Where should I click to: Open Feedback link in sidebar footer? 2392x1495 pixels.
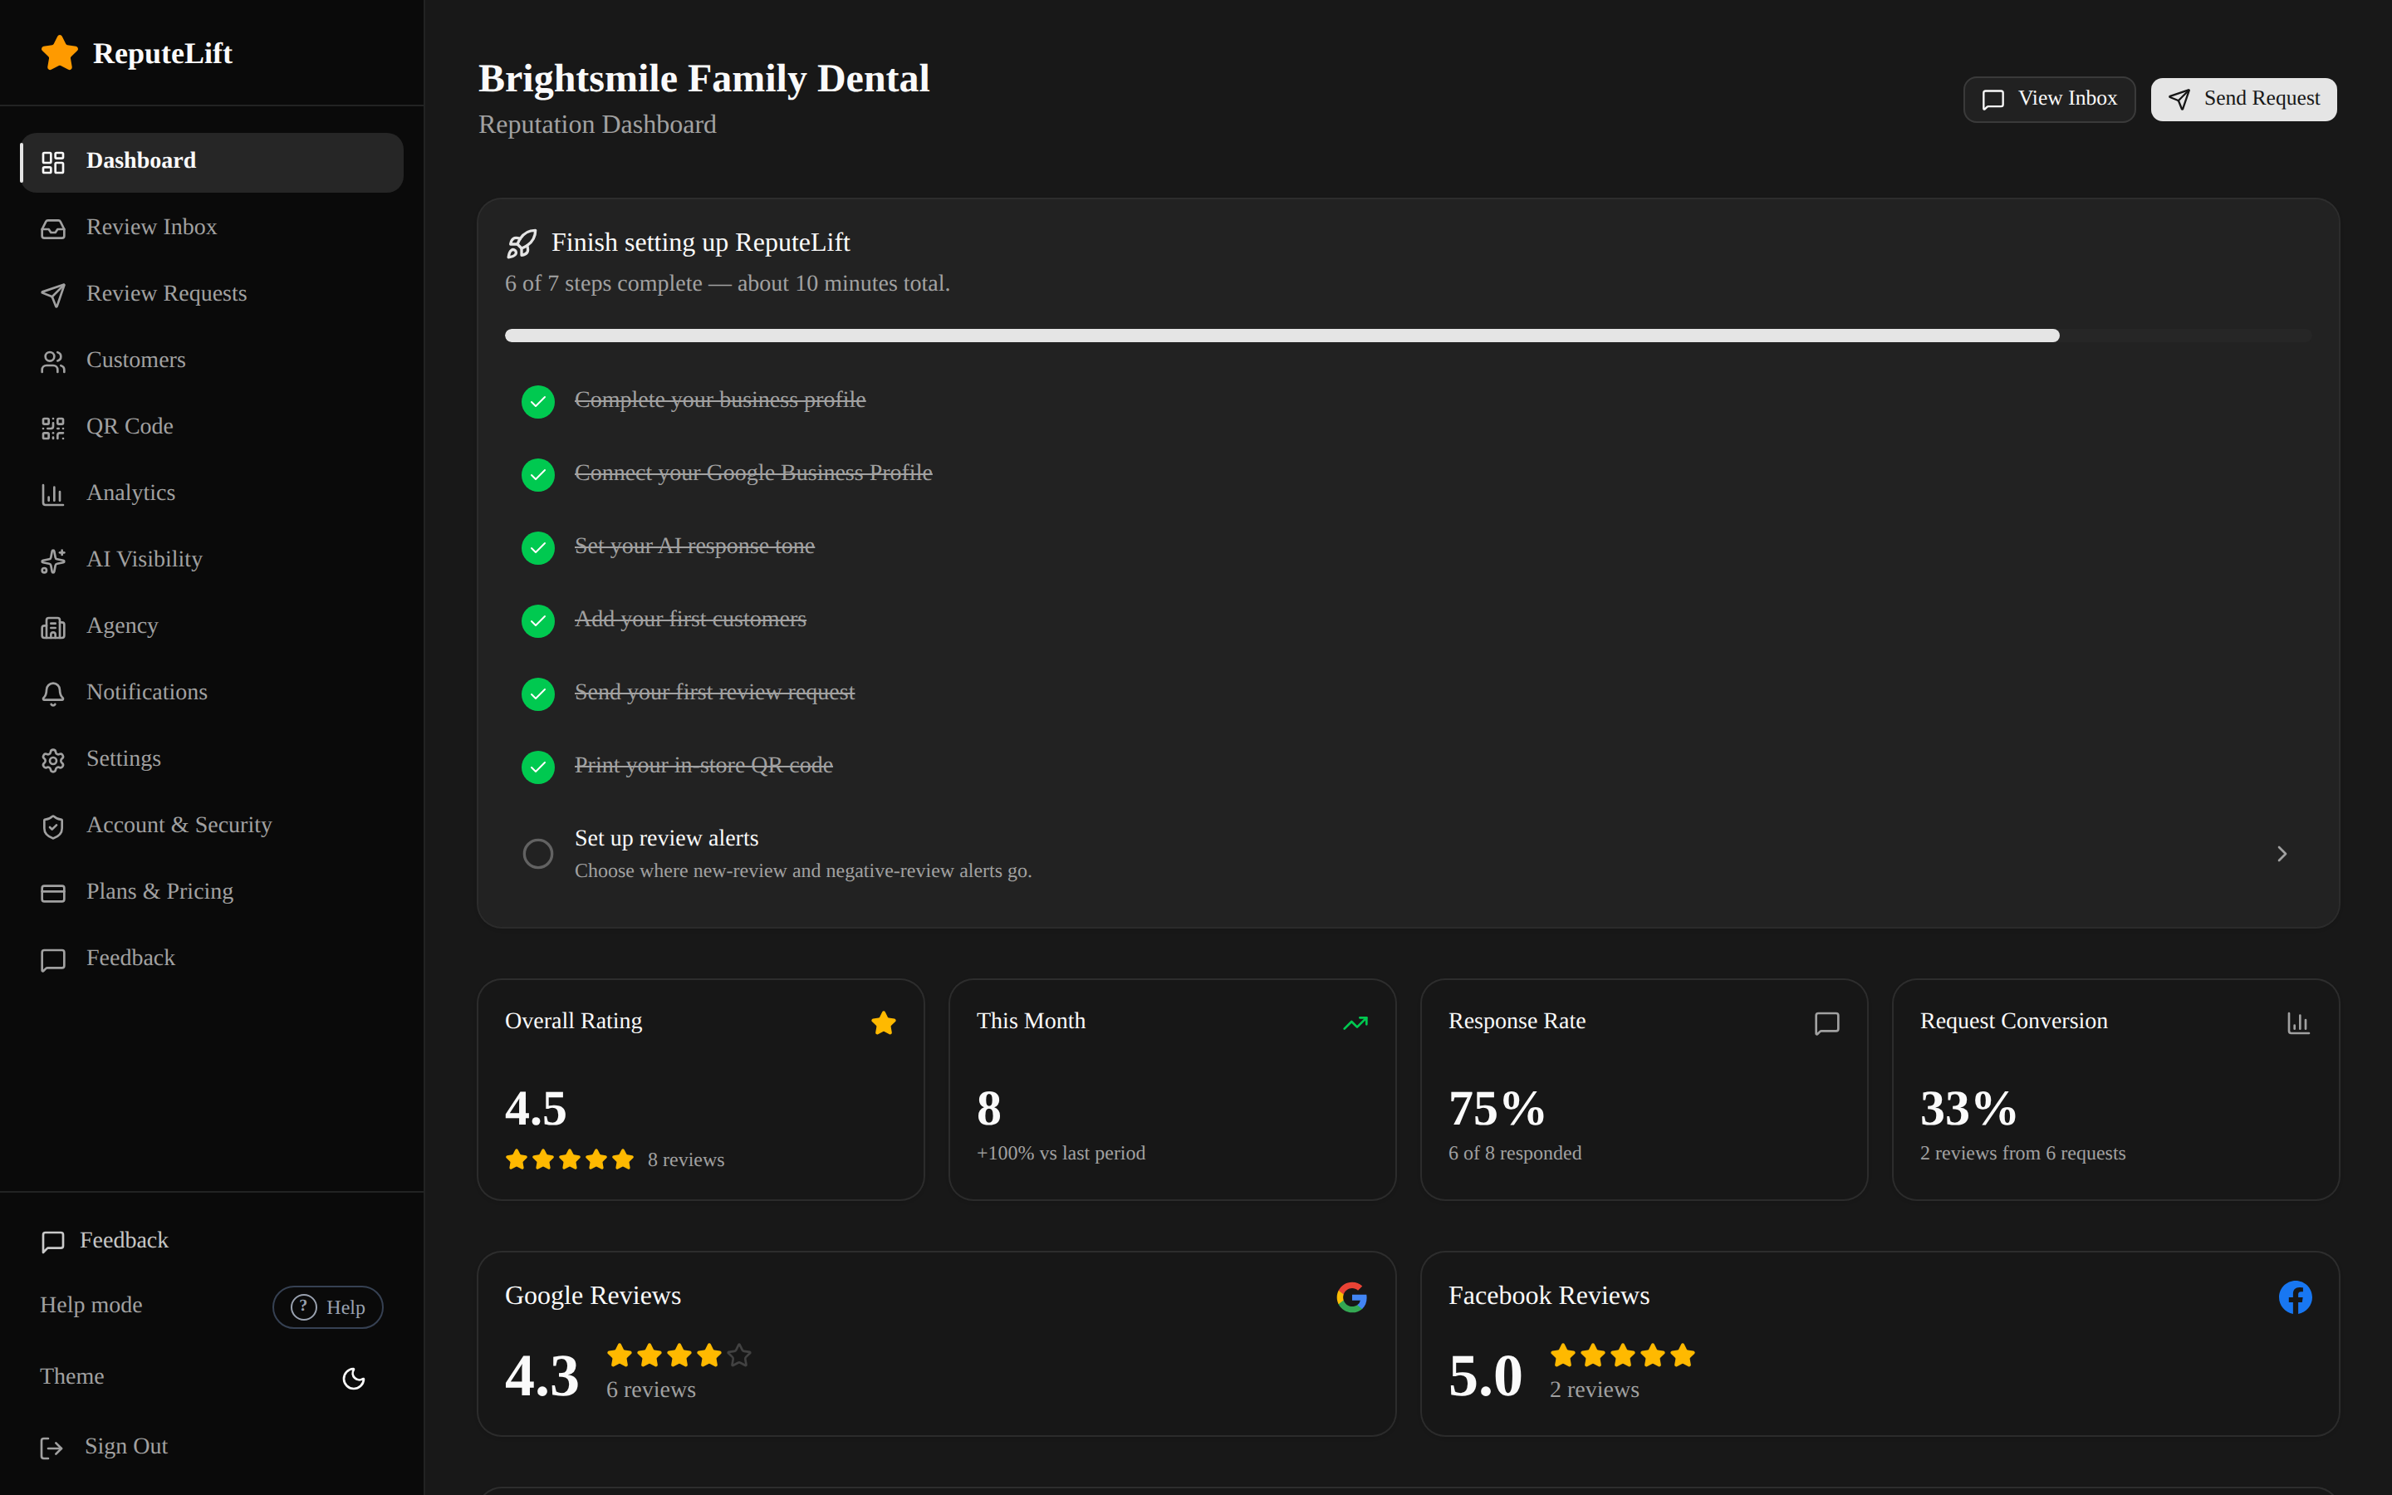click(105, 1241)
